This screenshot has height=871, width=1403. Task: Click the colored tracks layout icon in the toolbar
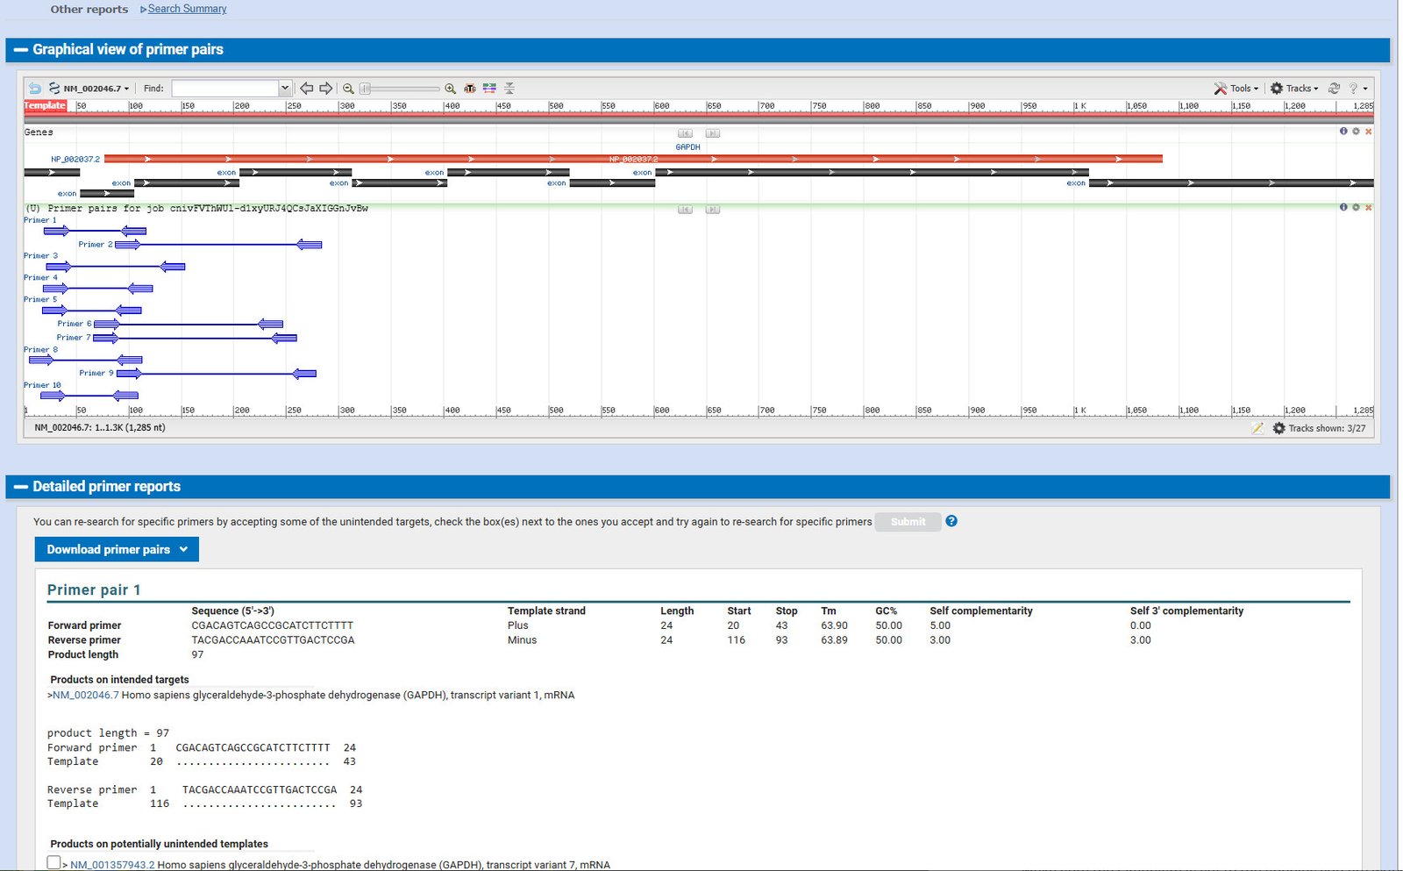coord(489,89)
